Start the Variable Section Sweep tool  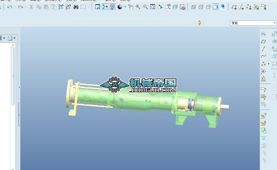coord(274,49)
